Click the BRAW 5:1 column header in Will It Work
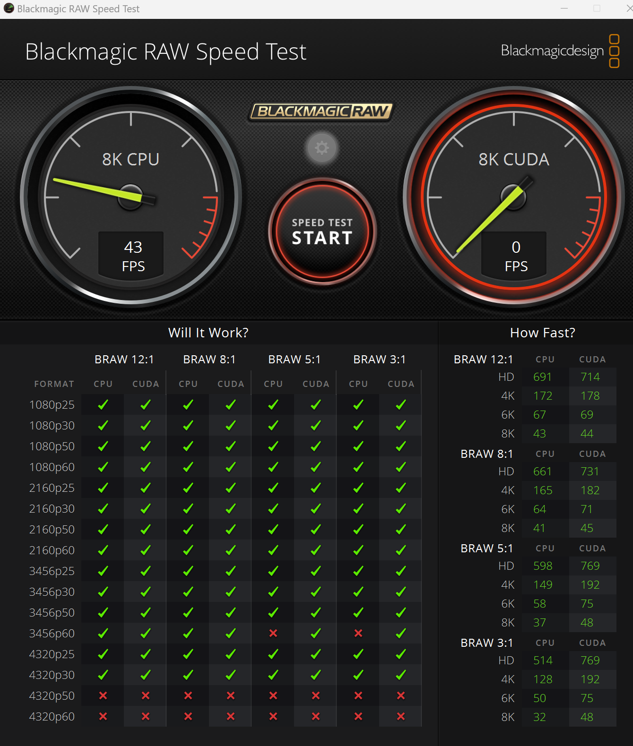The height and width of the screenshot is (746, 633). [x=295, y=360]
